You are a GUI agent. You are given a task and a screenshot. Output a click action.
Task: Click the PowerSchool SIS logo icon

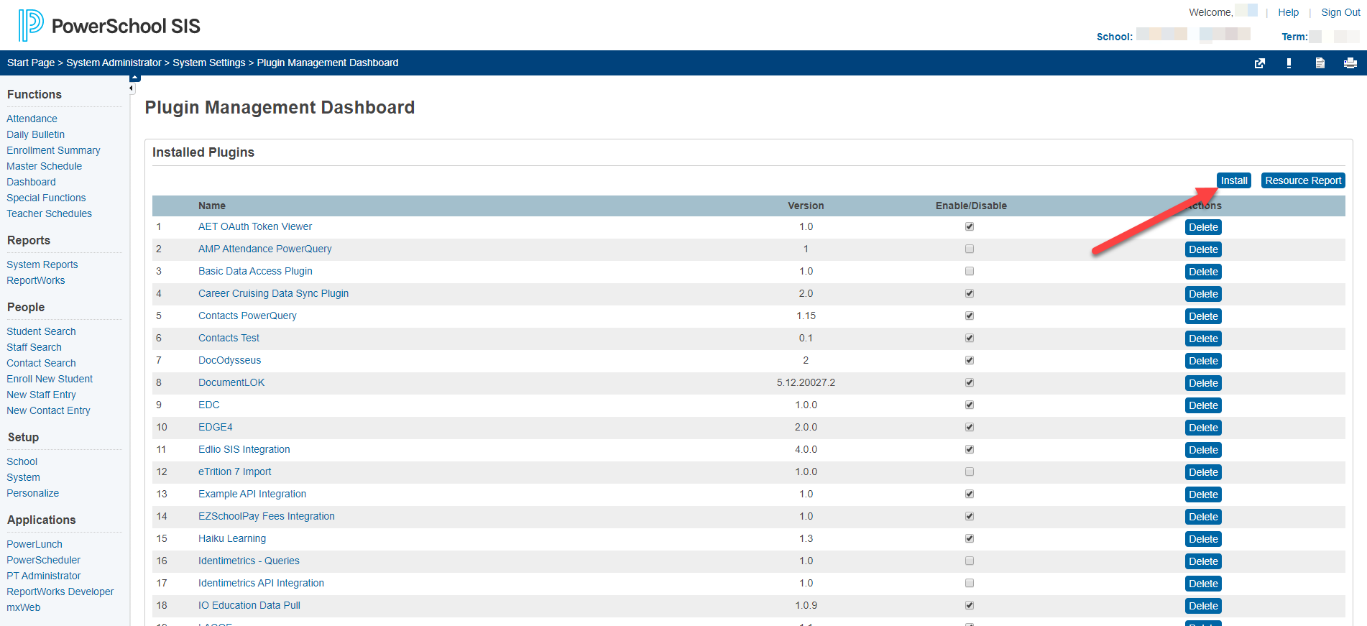pyautogui.click(x=31, y=25)
